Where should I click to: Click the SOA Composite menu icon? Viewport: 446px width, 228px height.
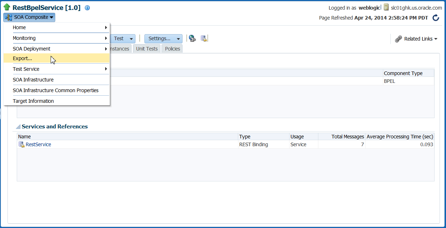tap(9, 17)
